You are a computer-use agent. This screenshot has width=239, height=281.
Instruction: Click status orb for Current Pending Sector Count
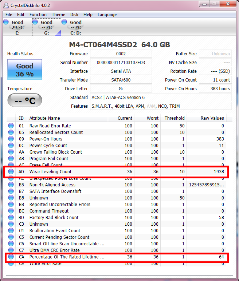(11, 237)
